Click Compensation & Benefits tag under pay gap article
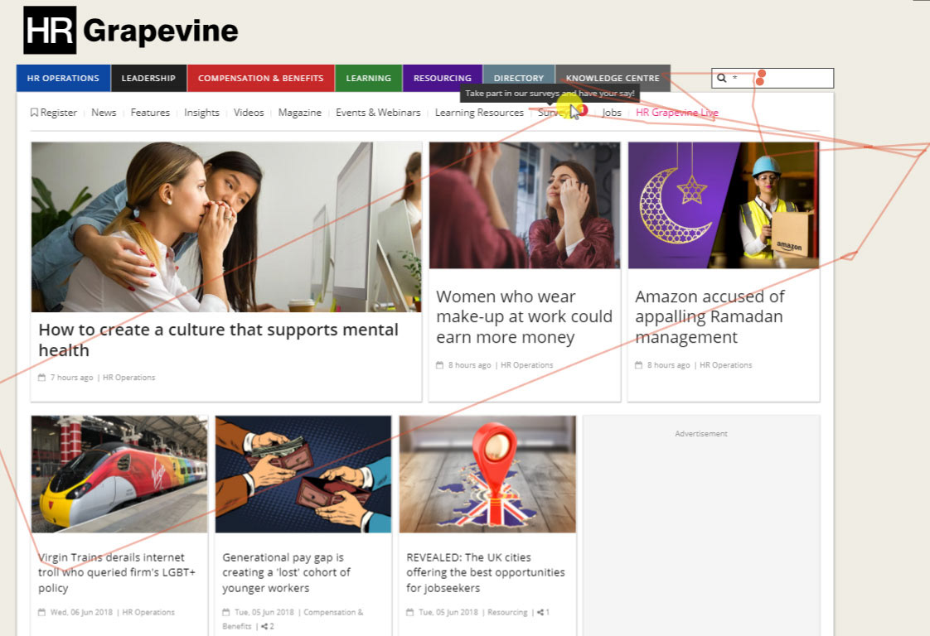The height and width of the screenshot is (636, 930). [x=293, y=619]
